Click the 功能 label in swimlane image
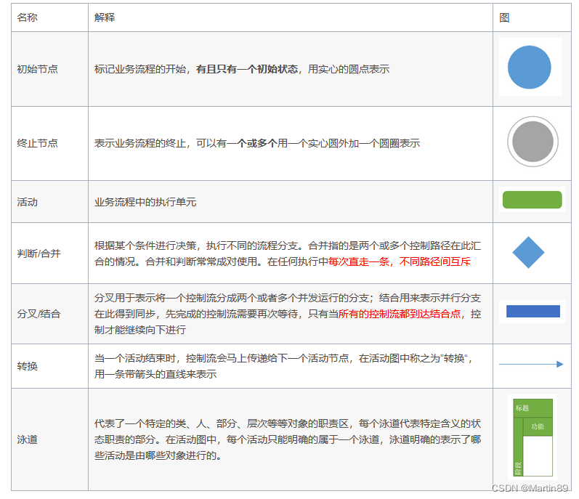Screen dimensions: 579x499 pos(538,426)
